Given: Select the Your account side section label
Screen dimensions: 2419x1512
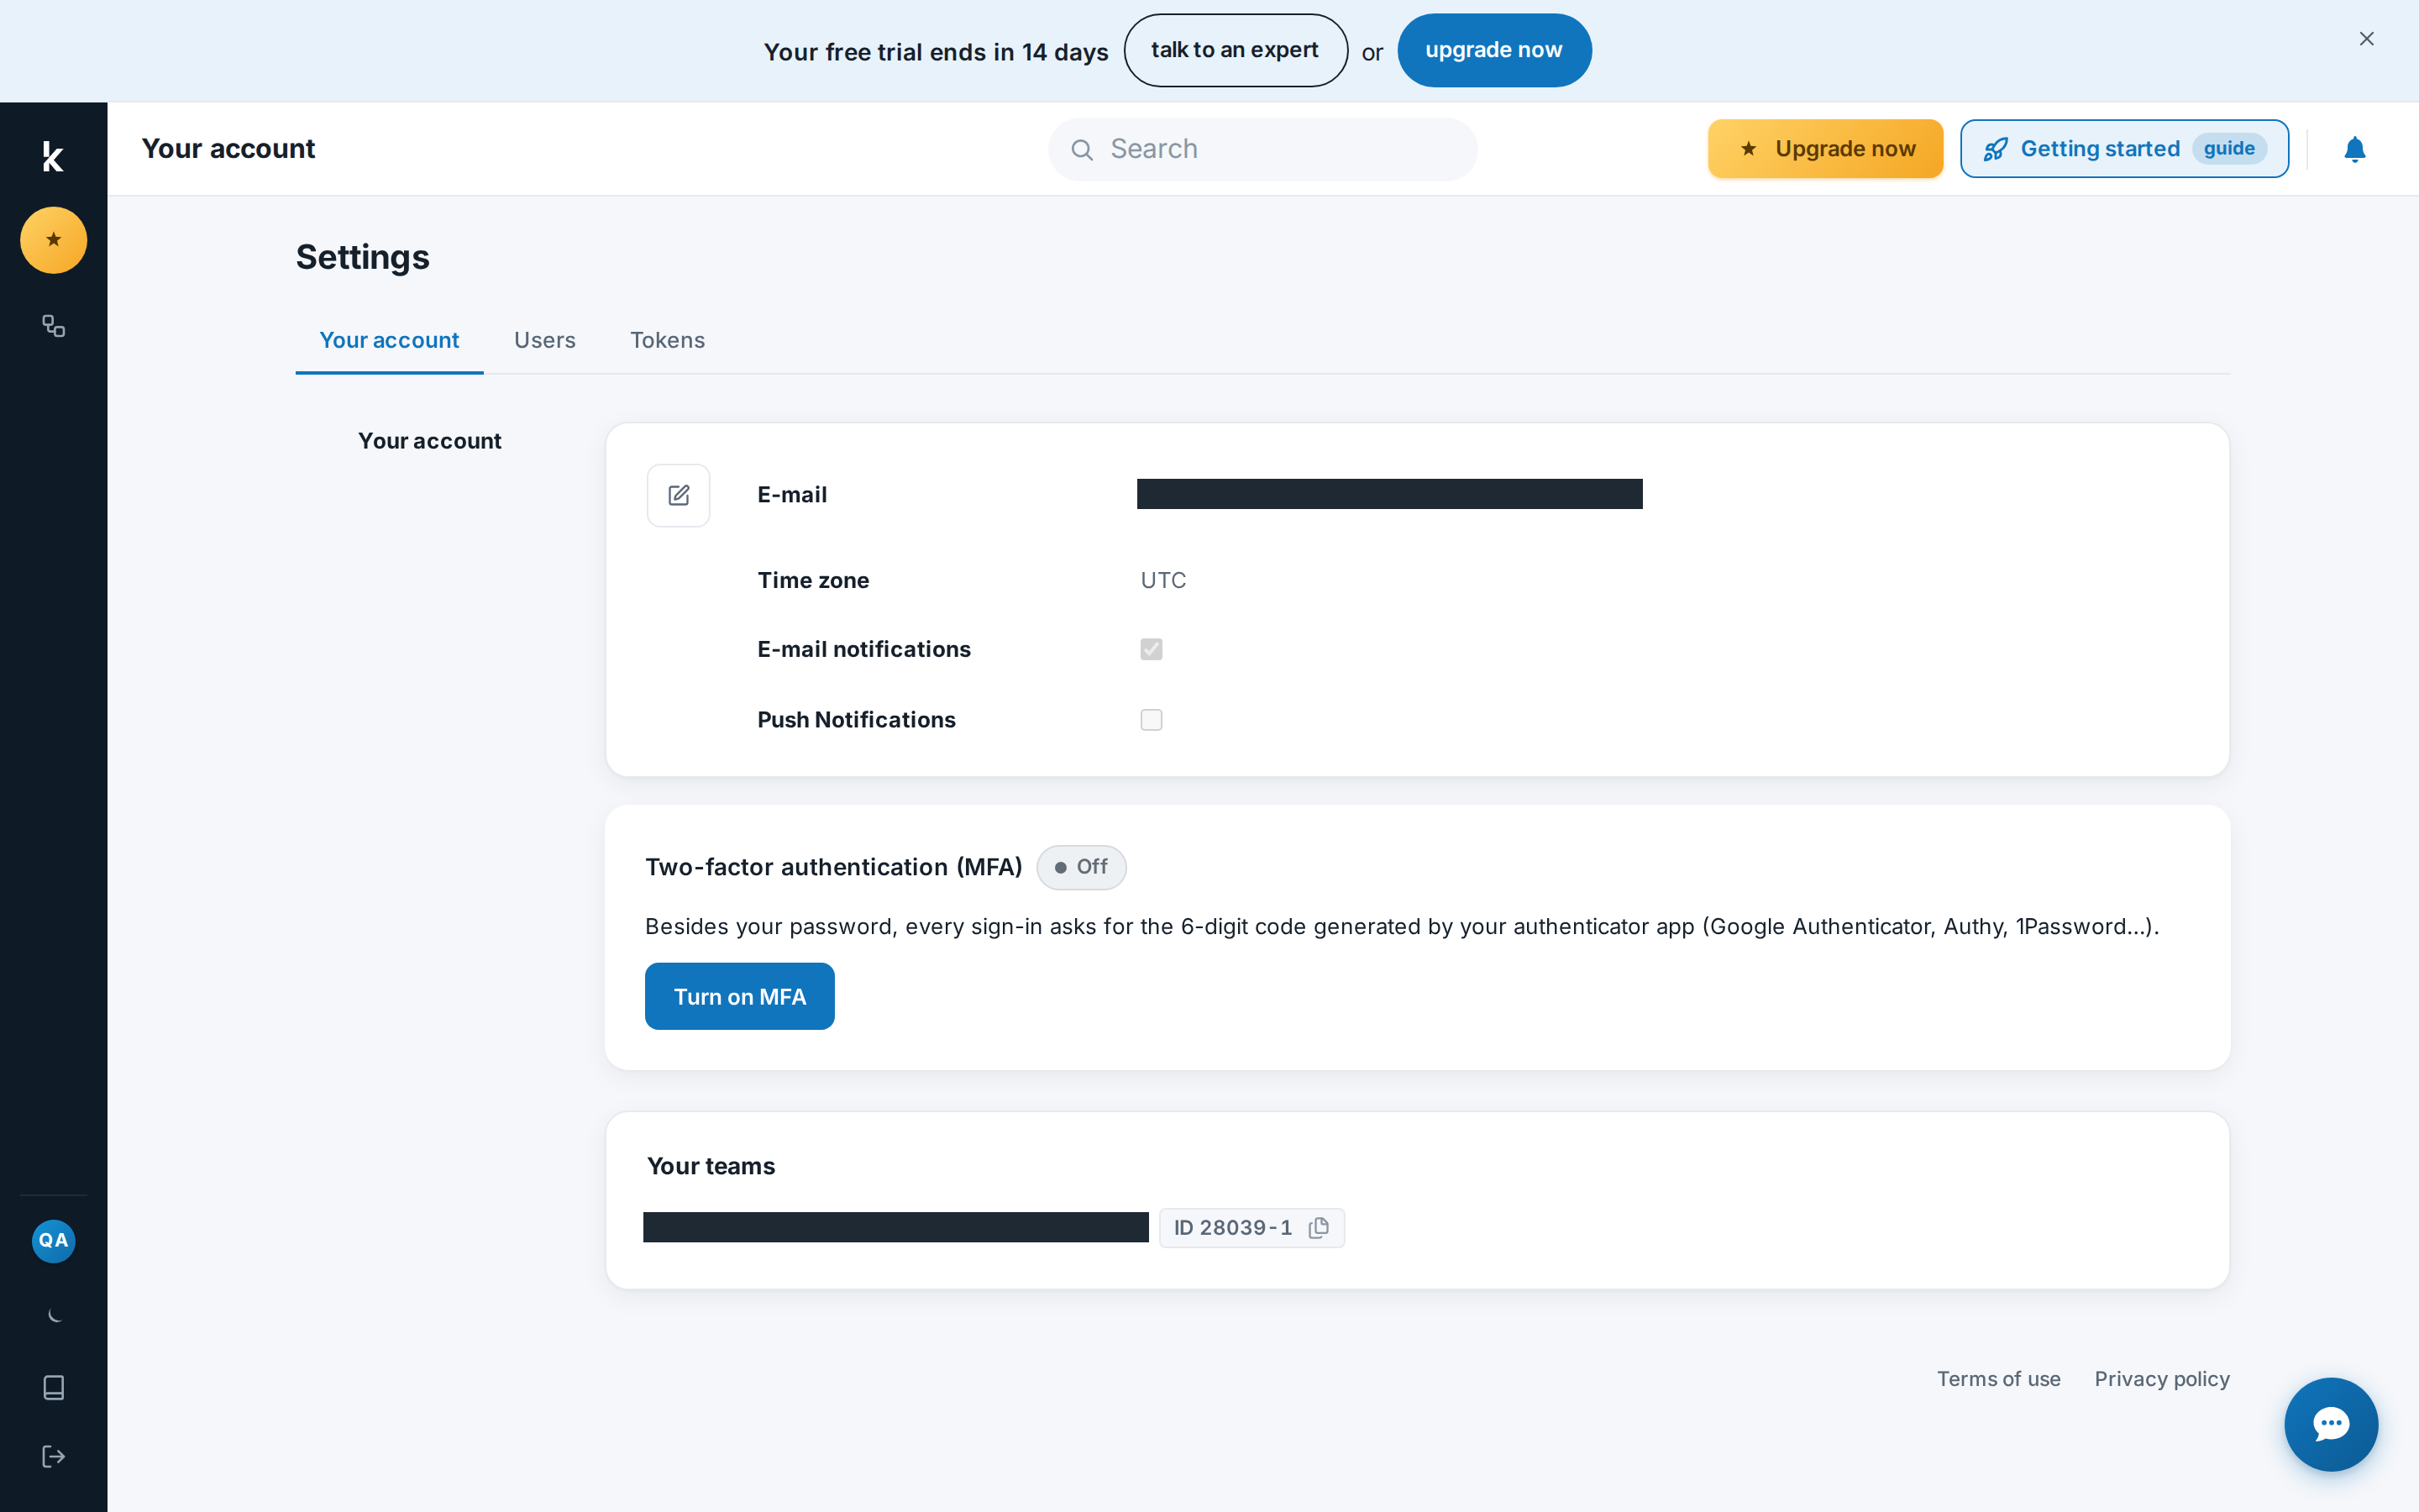Looking at the screenshot, I should tap(430, 441).
